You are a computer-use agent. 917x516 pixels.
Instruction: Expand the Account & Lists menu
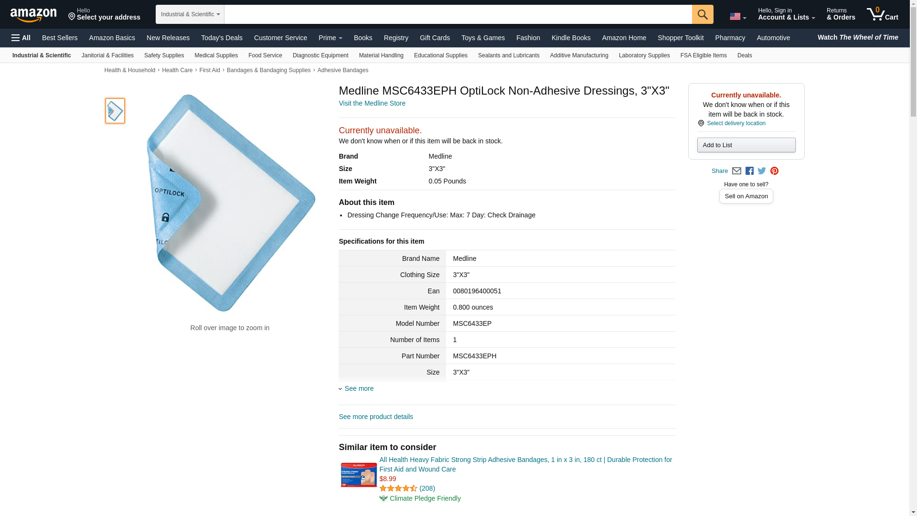786,14
